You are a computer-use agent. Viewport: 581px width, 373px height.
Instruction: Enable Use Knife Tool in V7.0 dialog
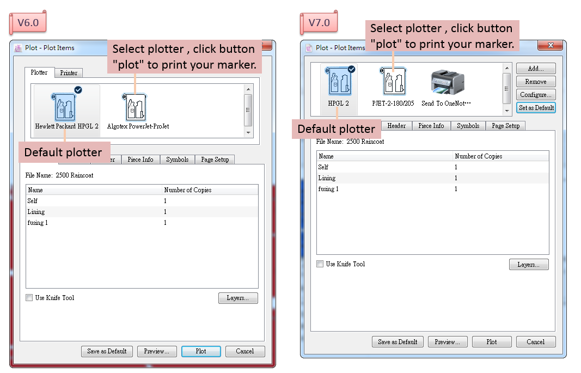click(320, 264)
